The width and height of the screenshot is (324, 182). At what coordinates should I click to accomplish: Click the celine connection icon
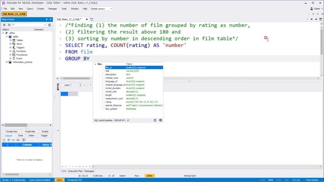[7, 33]
